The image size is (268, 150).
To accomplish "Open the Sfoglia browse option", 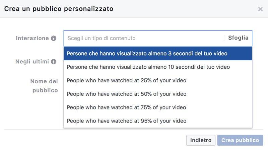I will pos(238,38).
